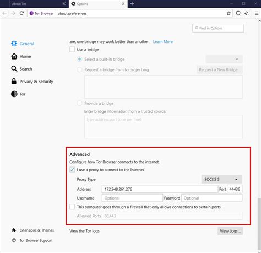261x253 pixels.
Task: Close the Options tab
Action: point(123,4)
